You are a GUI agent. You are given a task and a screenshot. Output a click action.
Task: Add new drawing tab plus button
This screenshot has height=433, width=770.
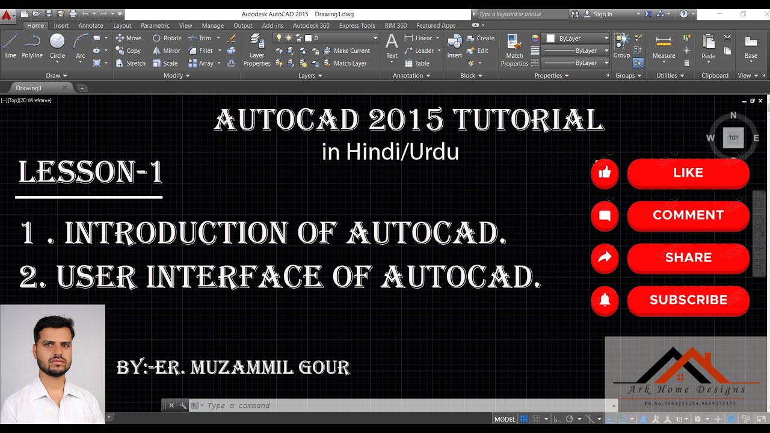pyautogui.click(x=82, y=88)
